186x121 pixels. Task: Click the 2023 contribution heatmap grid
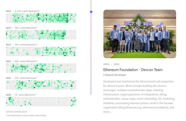(x=41, y=51)
